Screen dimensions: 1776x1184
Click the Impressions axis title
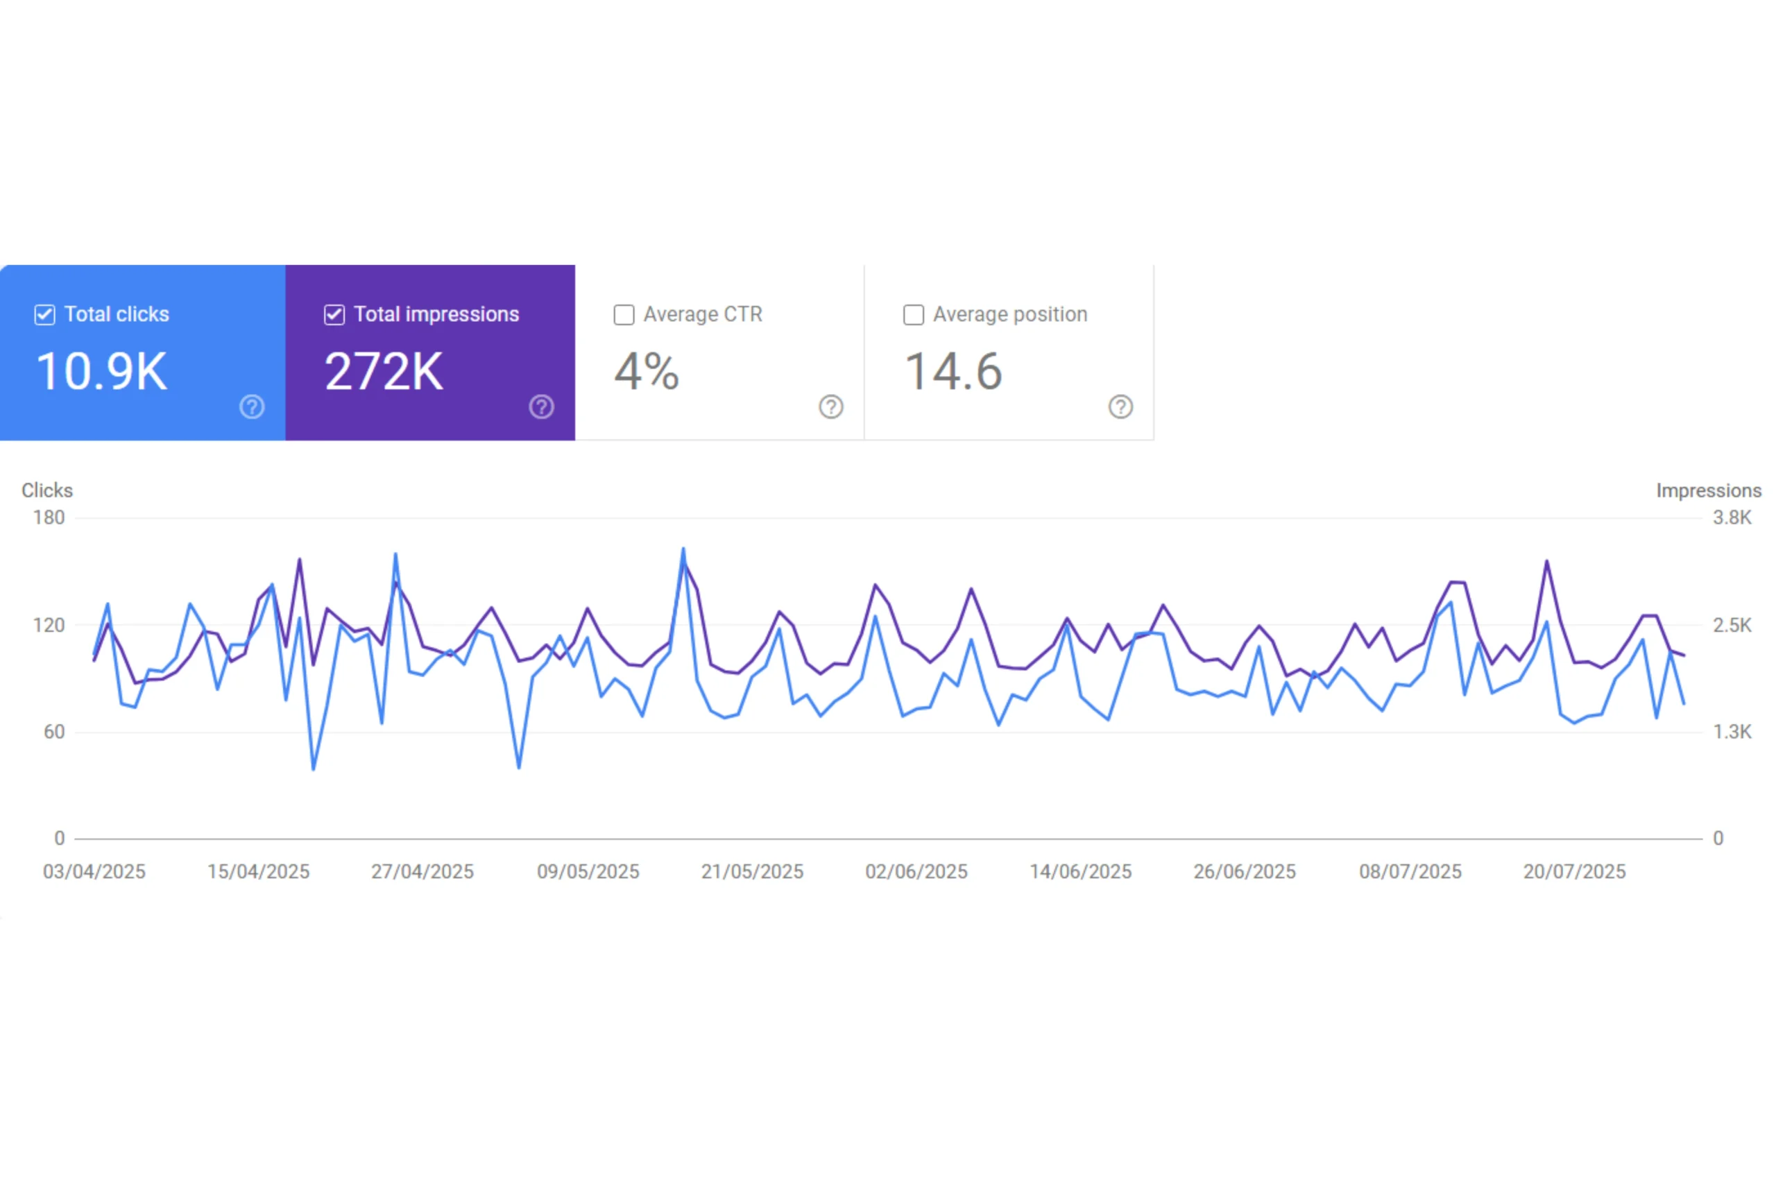[x=1709, y=491]
